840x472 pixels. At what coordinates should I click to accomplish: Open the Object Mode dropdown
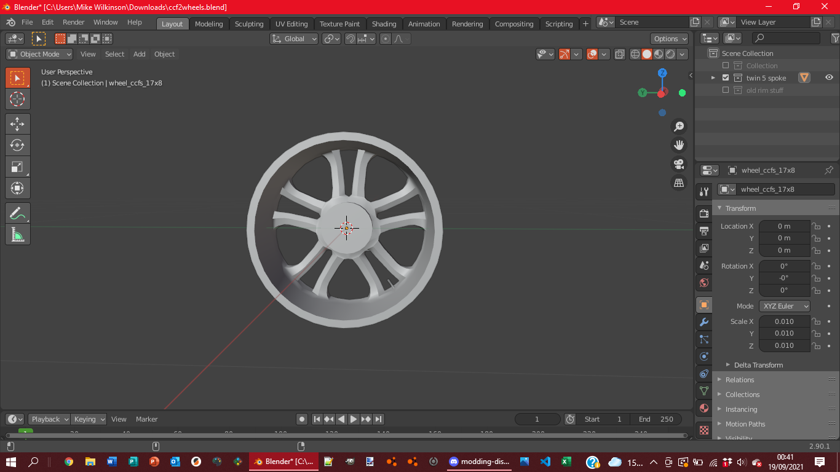(x=39, y=54)
